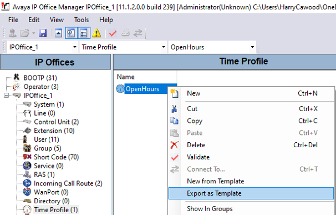Image resolution: width=336 pixels, height=215 pixels.
Task: Click the create new configuration toolbar icon
Action: [x=125, y=33]
